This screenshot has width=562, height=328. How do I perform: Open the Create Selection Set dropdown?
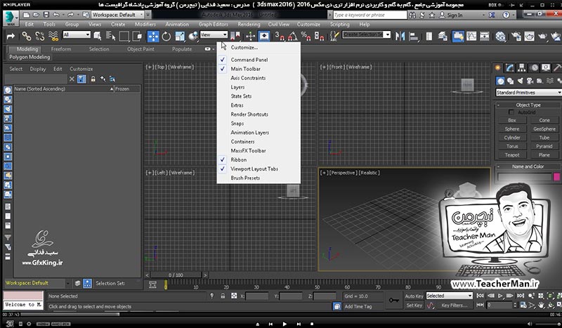366,34
